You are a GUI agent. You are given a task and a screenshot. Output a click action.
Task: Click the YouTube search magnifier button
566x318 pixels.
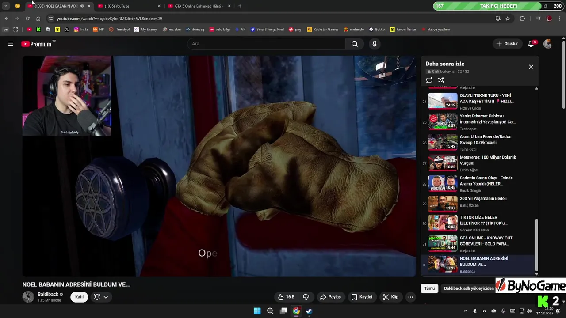(355, 44)
